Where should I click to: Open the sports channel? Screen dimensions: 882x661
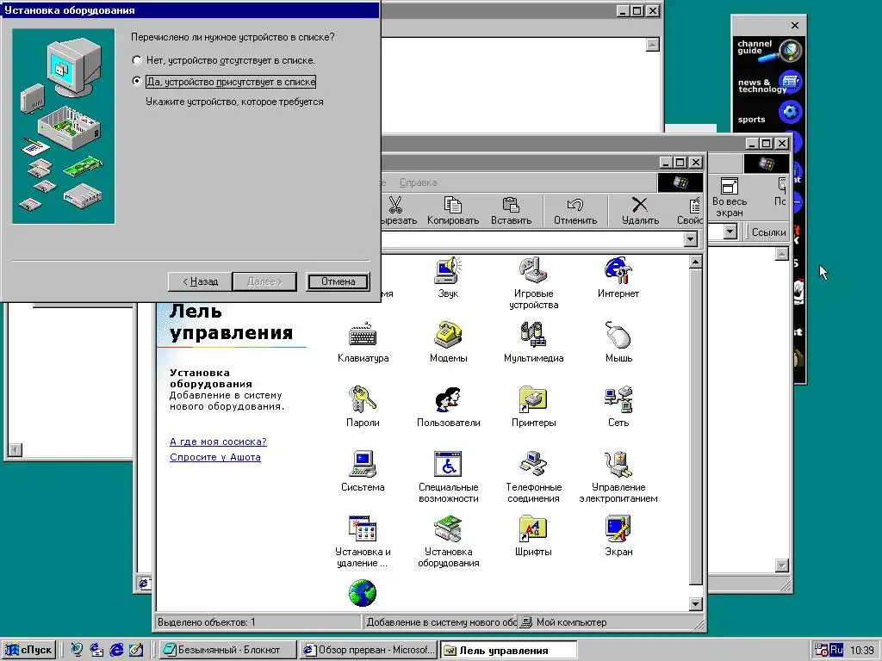click(x=768, y=114)
